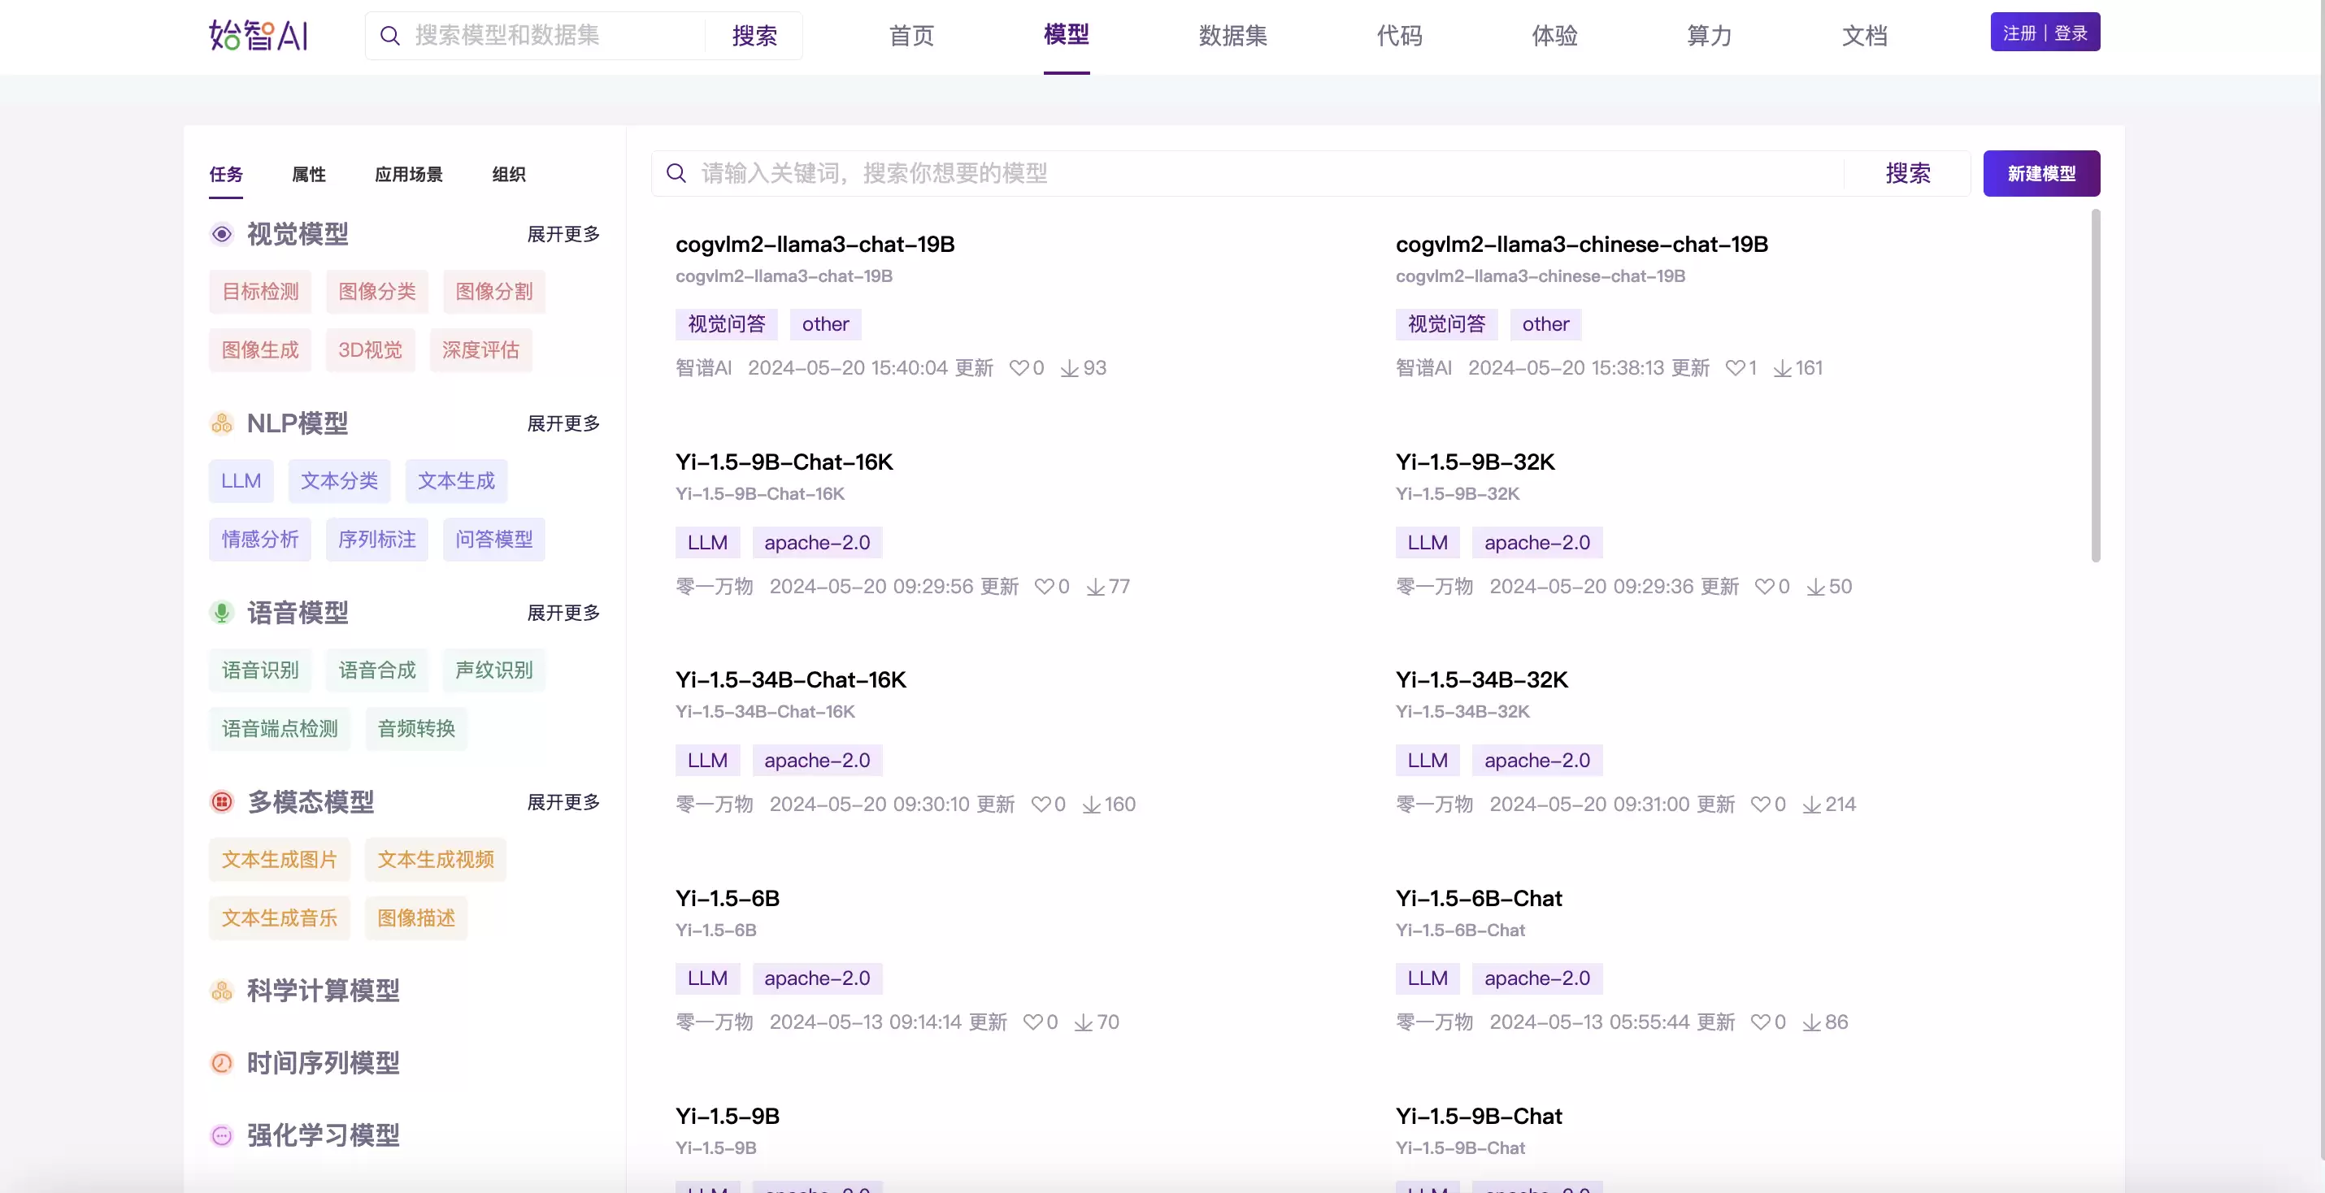Click download icon on Yi-1.5-34B-Chat-16K

point(1092,804)
